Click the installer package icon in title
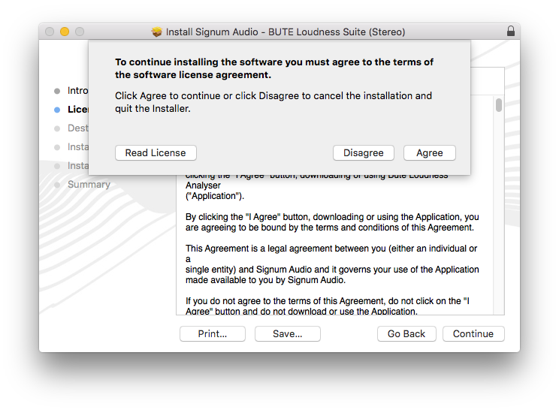The image size is (556, 410). click(157, 32)
